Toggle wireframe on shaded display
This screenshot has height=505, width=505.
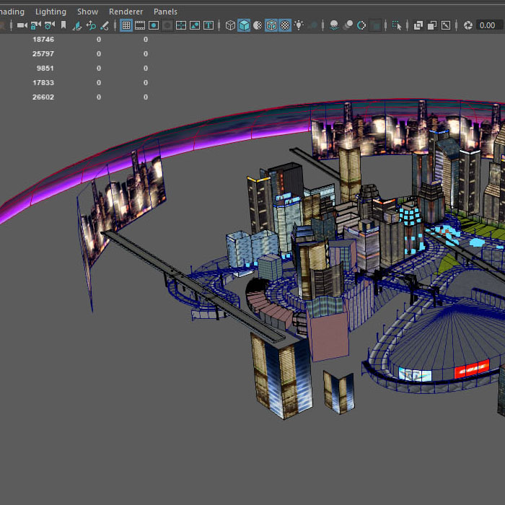click(271, 25)
